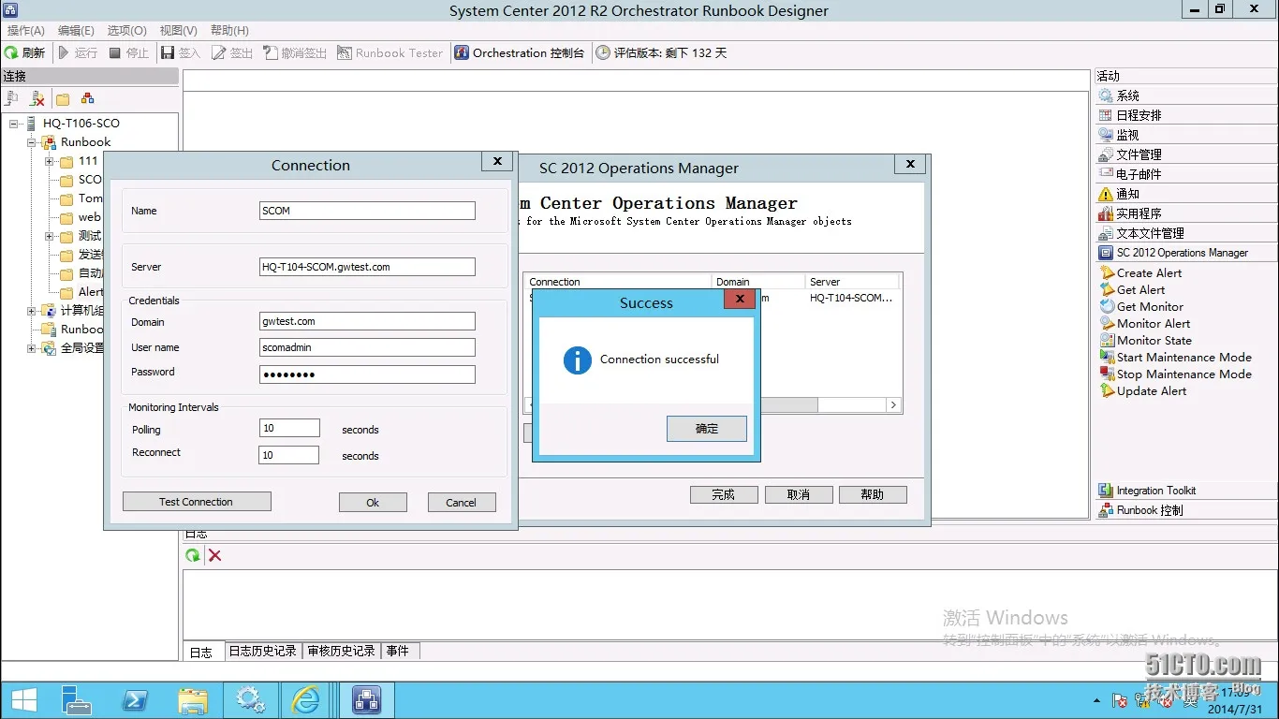The height and width of the screenshot is (719, 1279).
Task: Open the 视图(V) menu
Action: click(178, 31)
